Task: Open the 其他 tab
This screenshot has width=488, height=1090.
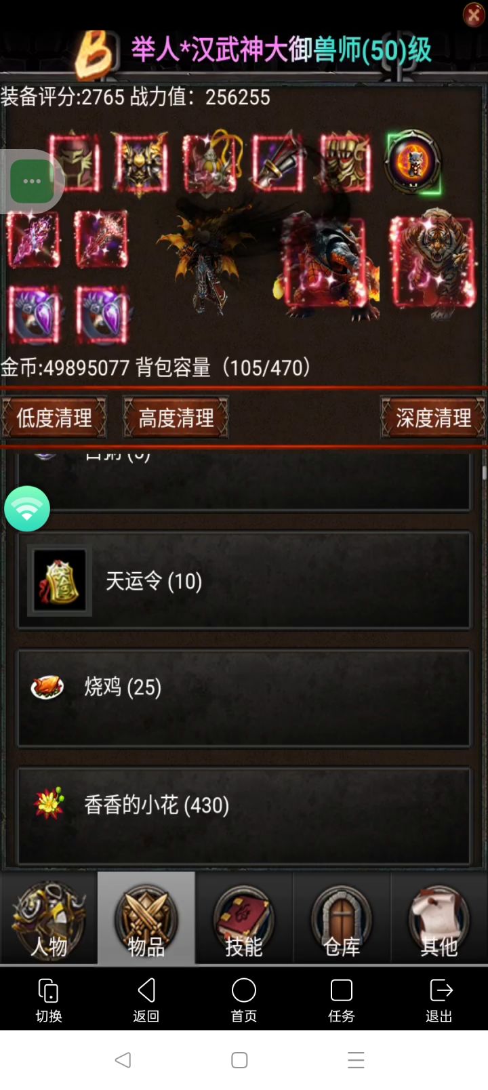Action: tap(439, 918)
